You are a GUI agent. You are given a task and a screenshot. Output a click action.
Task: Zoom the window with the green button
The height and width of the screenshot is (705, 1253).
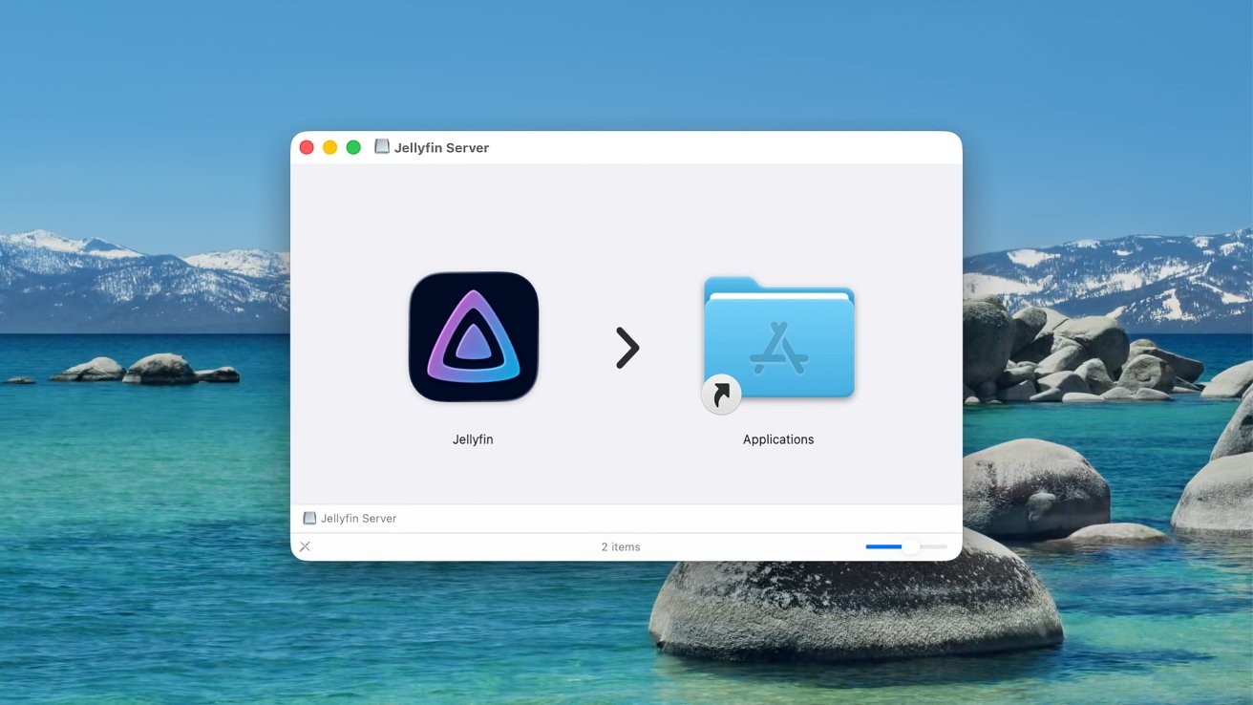click(x=353, y=147)
